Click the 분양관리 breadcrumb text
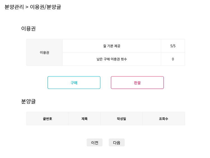 pyautogui.click(x=14, y=7)
